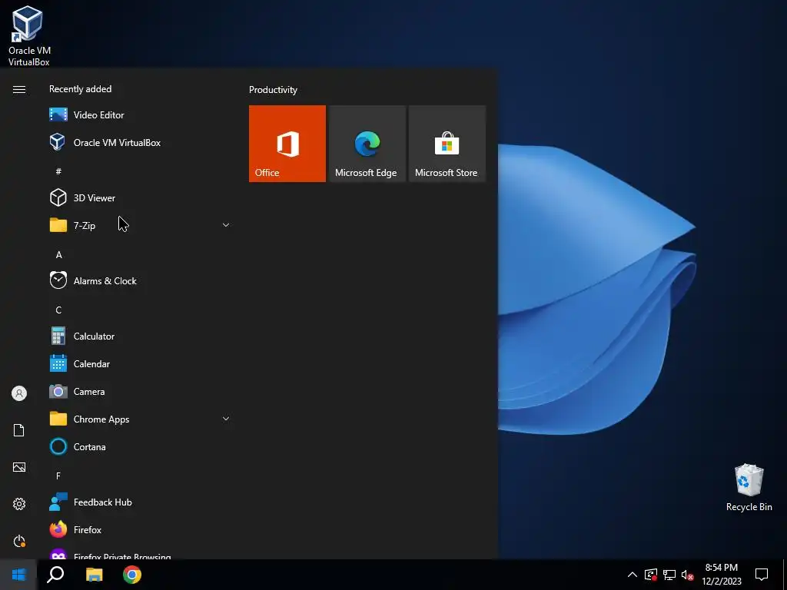Click the 'Productivity' tile group heading
The image size is (787, 590).
click(273, 90)
